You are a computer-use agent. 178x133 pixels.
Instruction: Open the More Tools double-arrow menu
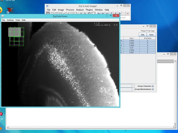pyautogui.click(x=127, y=13)
